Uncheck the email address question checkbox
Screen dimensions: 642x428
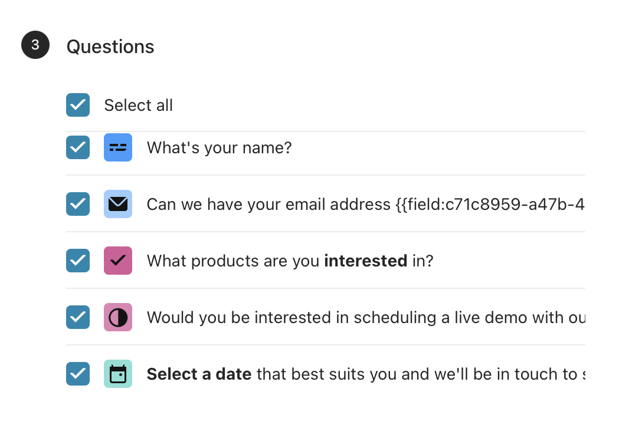pos(78,204)
